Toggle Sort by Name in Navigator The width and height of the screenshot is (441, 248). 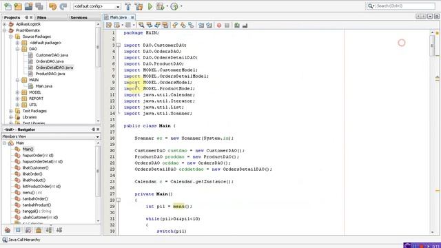pyautogui.click(x=49, y=230)
